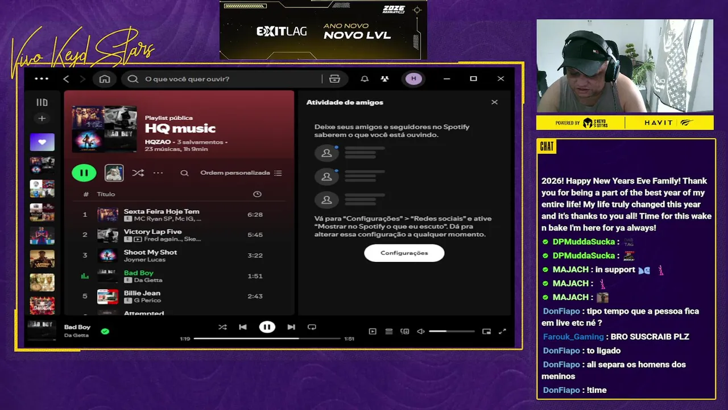
Task: Go forward with the right arrow
Action: pyautogui.click(x=82, y=79)
